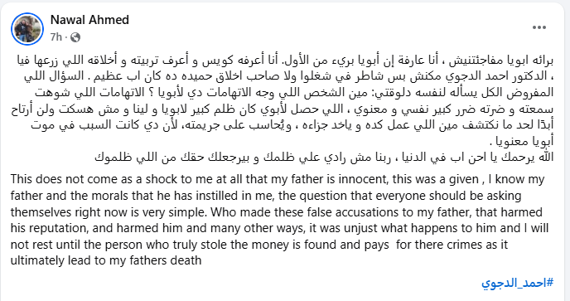Open the three-dot post options menu

pos(539,27)
